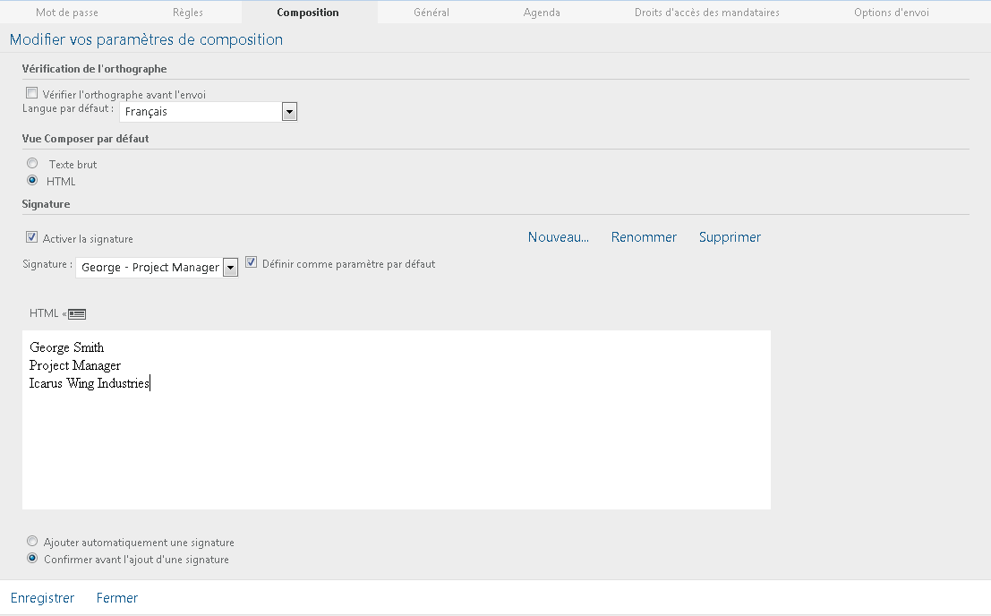Create a new signature with Nouveau

(558, 236)
